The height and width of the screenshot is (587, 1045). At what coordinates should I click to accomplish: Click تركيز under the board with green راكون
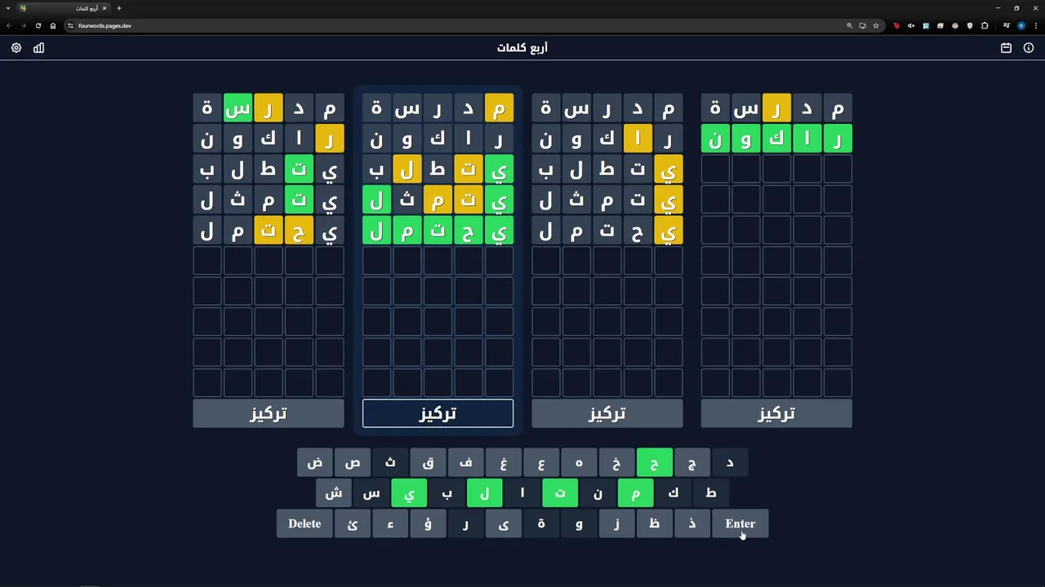click(x=776, y=413)
